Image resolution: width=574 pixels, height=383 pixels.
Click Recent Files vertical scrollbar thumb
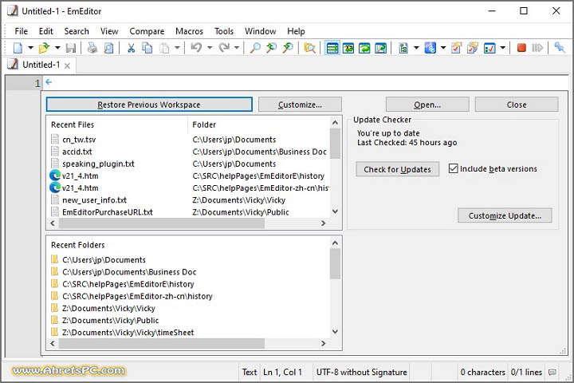pos(335,144)
